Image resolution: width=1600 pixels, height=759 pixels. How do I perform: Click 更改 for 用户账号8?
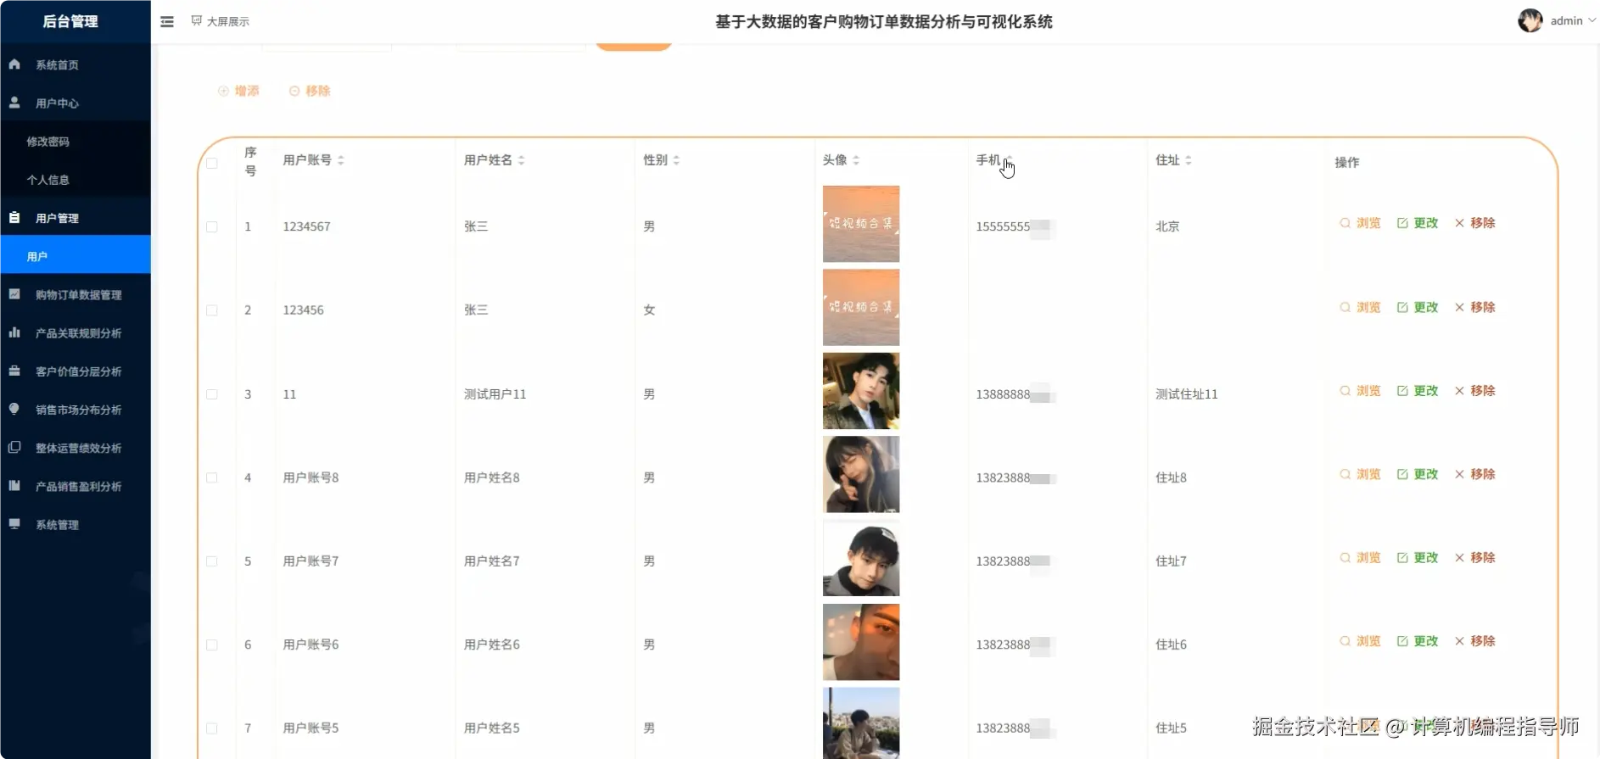(x=1418, y=474)
